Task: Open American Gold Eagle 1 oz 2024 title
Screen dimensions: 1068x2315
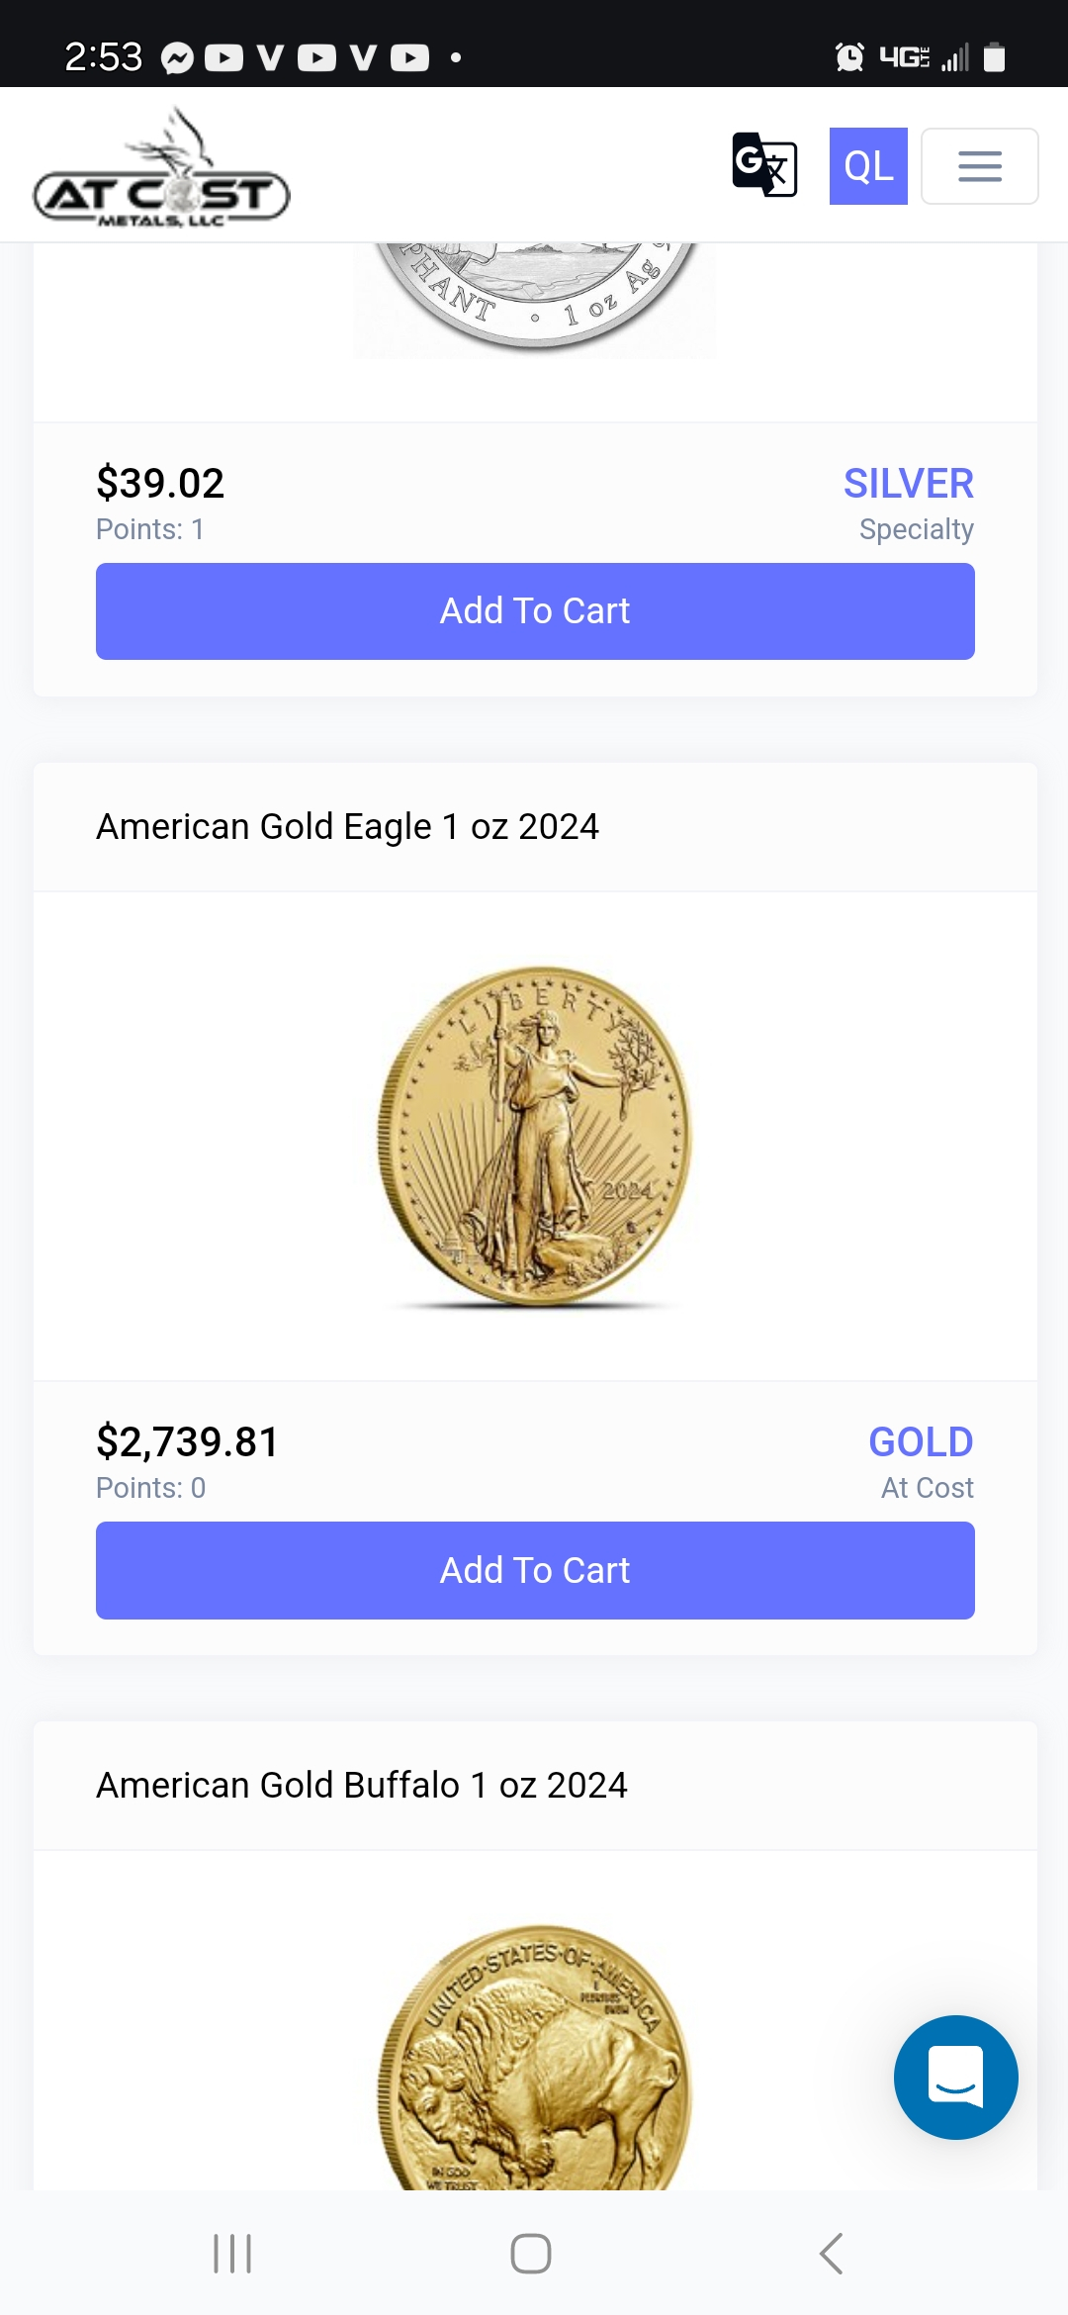Action: (347, 826)
